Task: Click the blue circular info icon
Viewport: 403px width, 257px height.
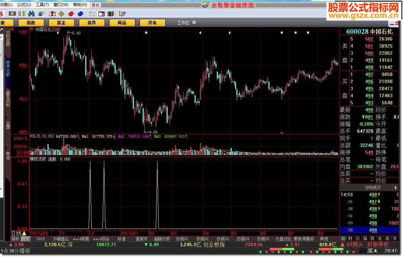Action: (81, 14)
